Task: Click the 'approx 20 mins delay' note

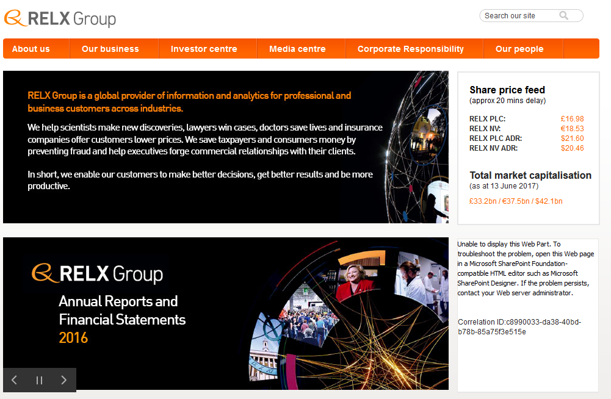Action: 507,101
